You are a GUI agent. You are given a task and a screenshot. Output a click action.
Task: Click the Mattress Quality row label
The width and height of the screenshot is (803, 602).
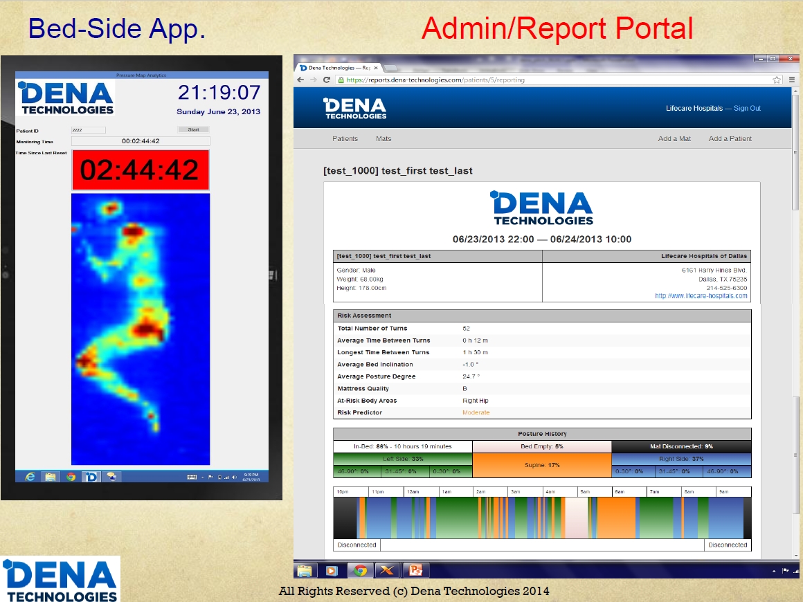363,389
